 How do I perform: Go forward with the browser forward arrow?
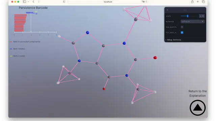point(38,2)
